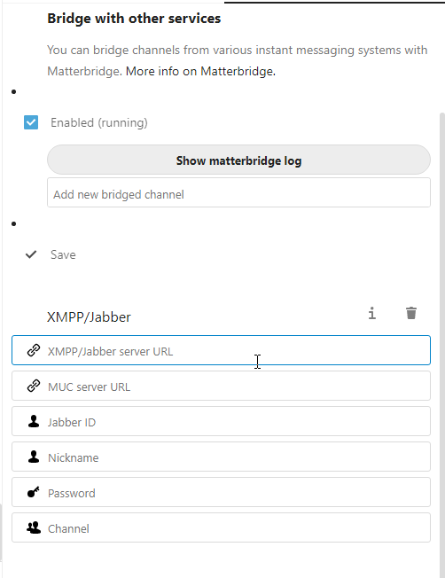Screen dimensions: 445x578
Task: Focus the MUC server URL field
Action: click(222, 386)
